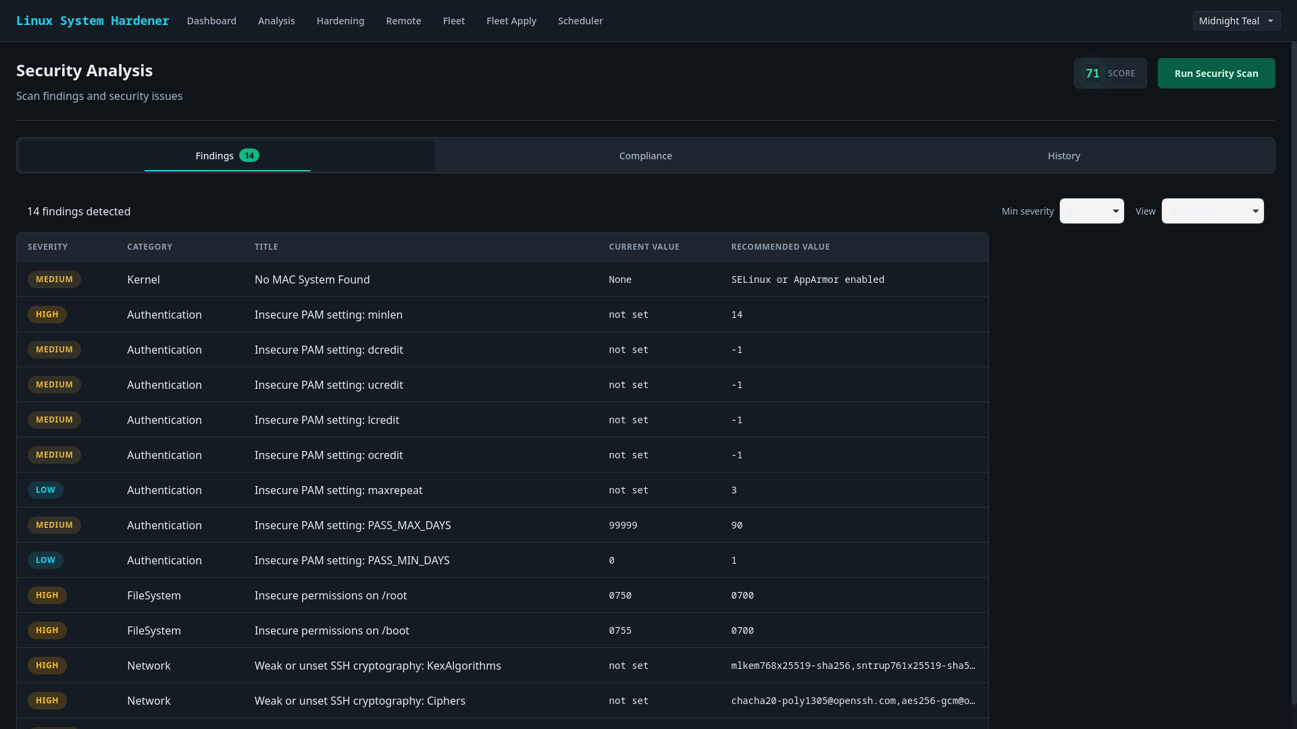Select Insecure PAM setting: ocredit
The image size is (1297, 729).
coord(503,455)
